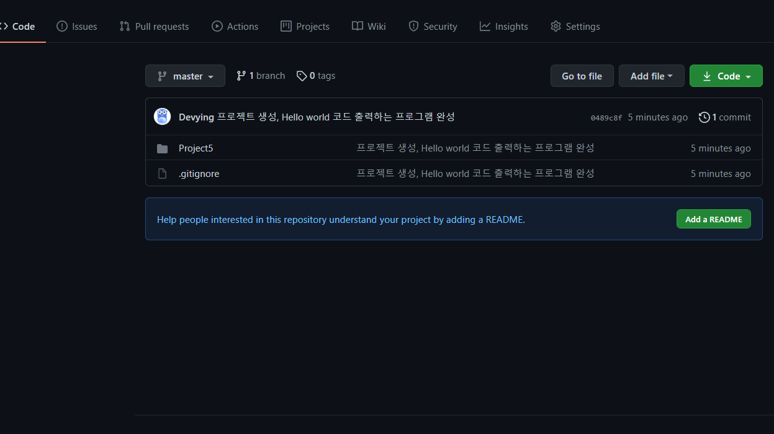Open the Projects tab
The width and height of the screenshot is (774, 434).
(305, 27)
